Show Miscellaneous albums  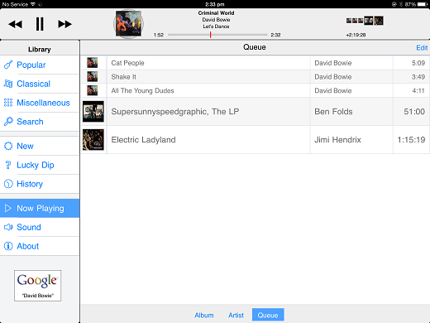tap(40, 103)
